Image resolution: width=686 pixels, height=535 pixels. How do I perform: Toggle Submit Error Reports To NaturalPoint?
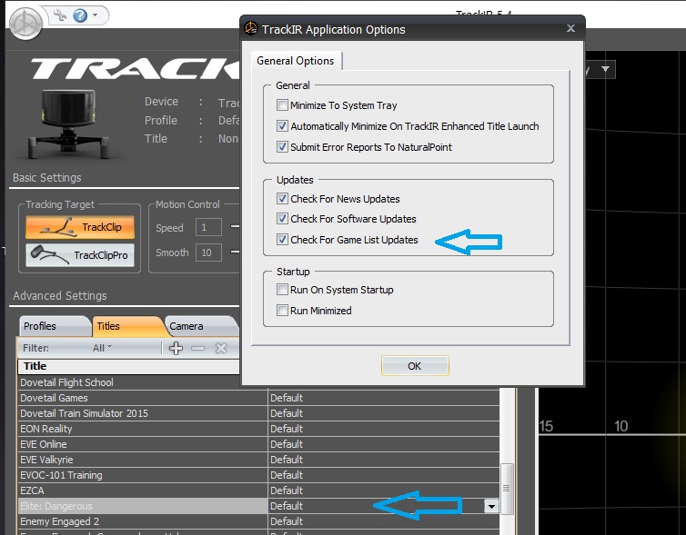point(282,147)
